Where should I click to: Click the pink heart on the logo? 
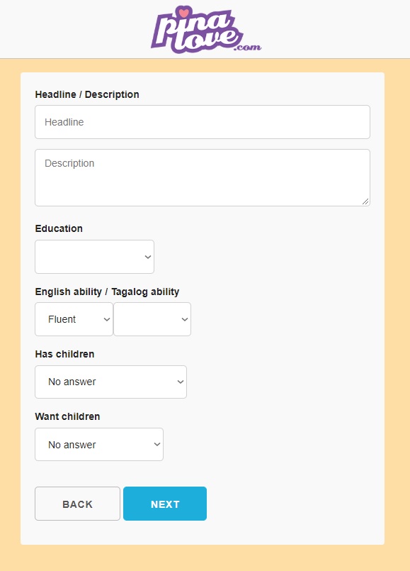[184, 13]
